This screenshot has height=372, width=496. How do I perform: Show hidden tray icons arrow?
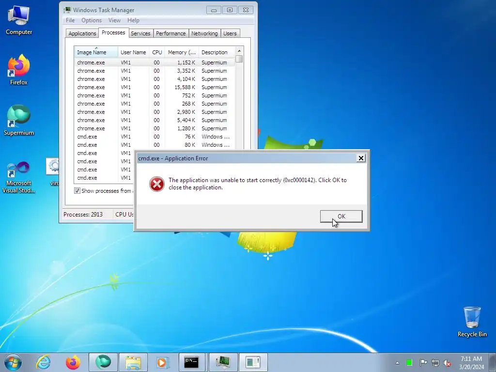tap(397, 363)
